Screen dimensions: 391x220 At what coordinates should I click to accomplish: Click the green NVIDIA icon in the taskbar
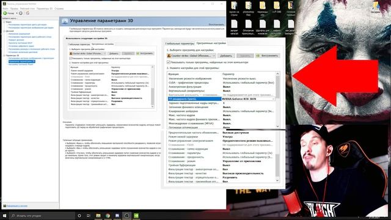[136, 216]
